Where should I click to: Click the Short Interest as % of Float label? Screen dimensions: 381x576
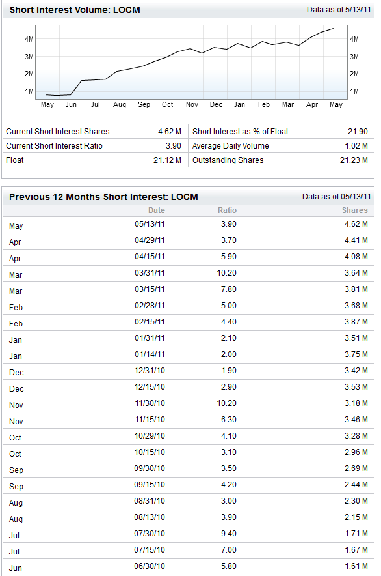click(x=240, y=132)
